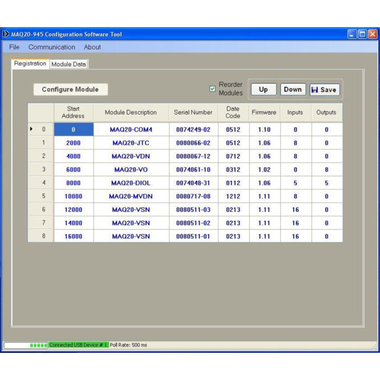Click start address 6000 cell
380x380 pixels.
click(x=74, y=169)
